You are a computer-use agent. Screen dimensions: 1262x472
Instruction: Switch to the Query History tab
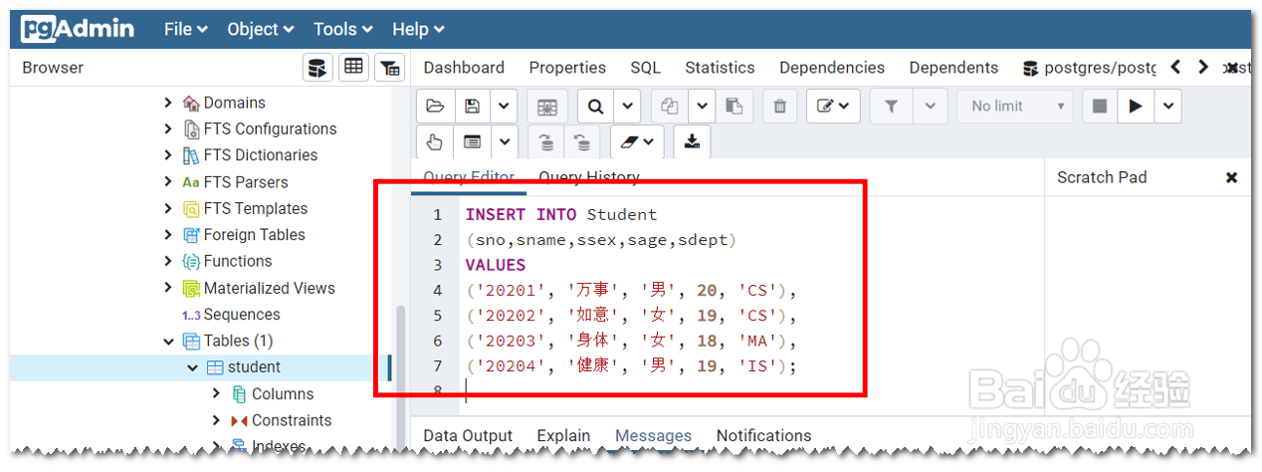[x=588, y=177]
